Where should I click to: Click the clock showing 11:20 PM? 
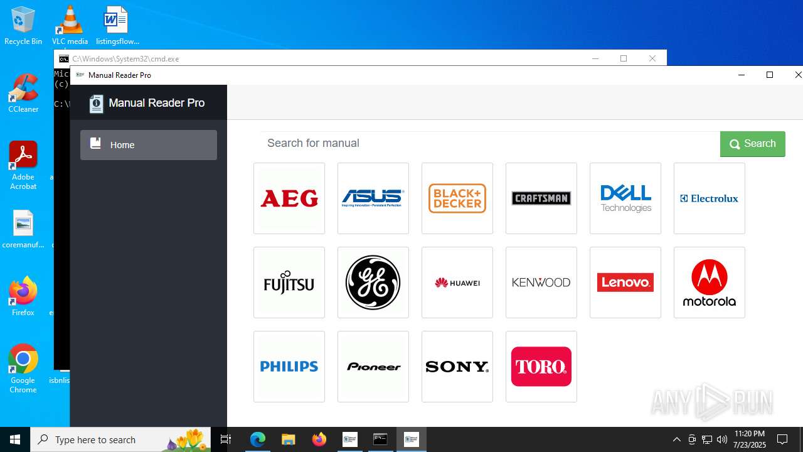pos(750,439)
